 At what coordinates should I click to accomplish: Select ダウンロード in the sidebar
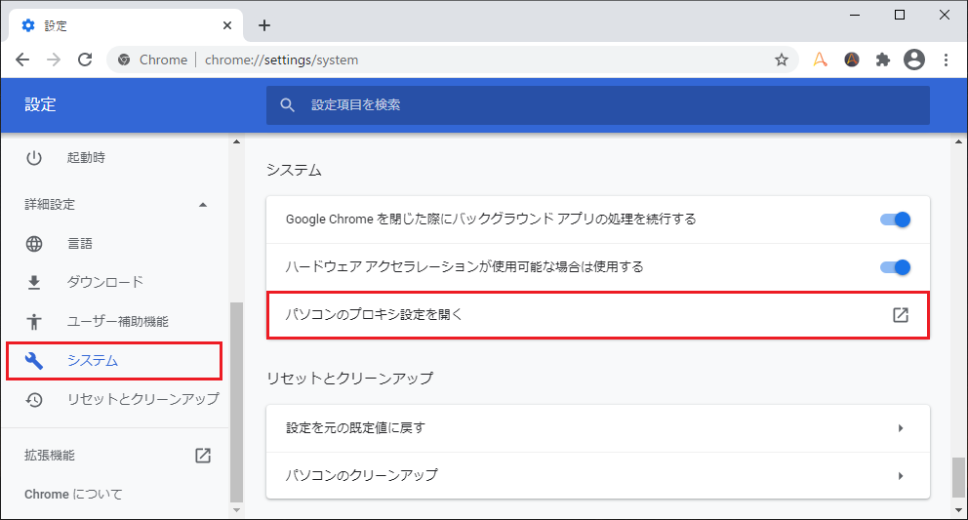[x=105, y=282]
